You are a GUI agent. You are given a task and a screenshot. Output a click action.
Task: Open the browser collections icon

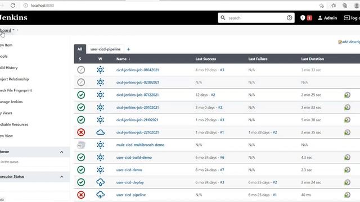click(x=345, y=6)
